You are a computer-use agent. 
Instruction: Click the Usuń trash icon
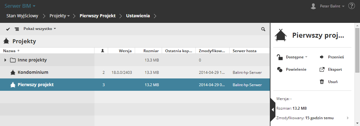tap(322, 82)
